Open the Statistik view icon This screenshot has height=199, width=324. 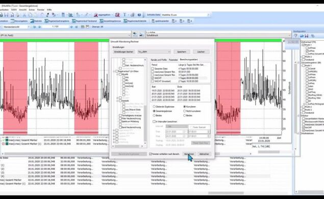[36, 21]
